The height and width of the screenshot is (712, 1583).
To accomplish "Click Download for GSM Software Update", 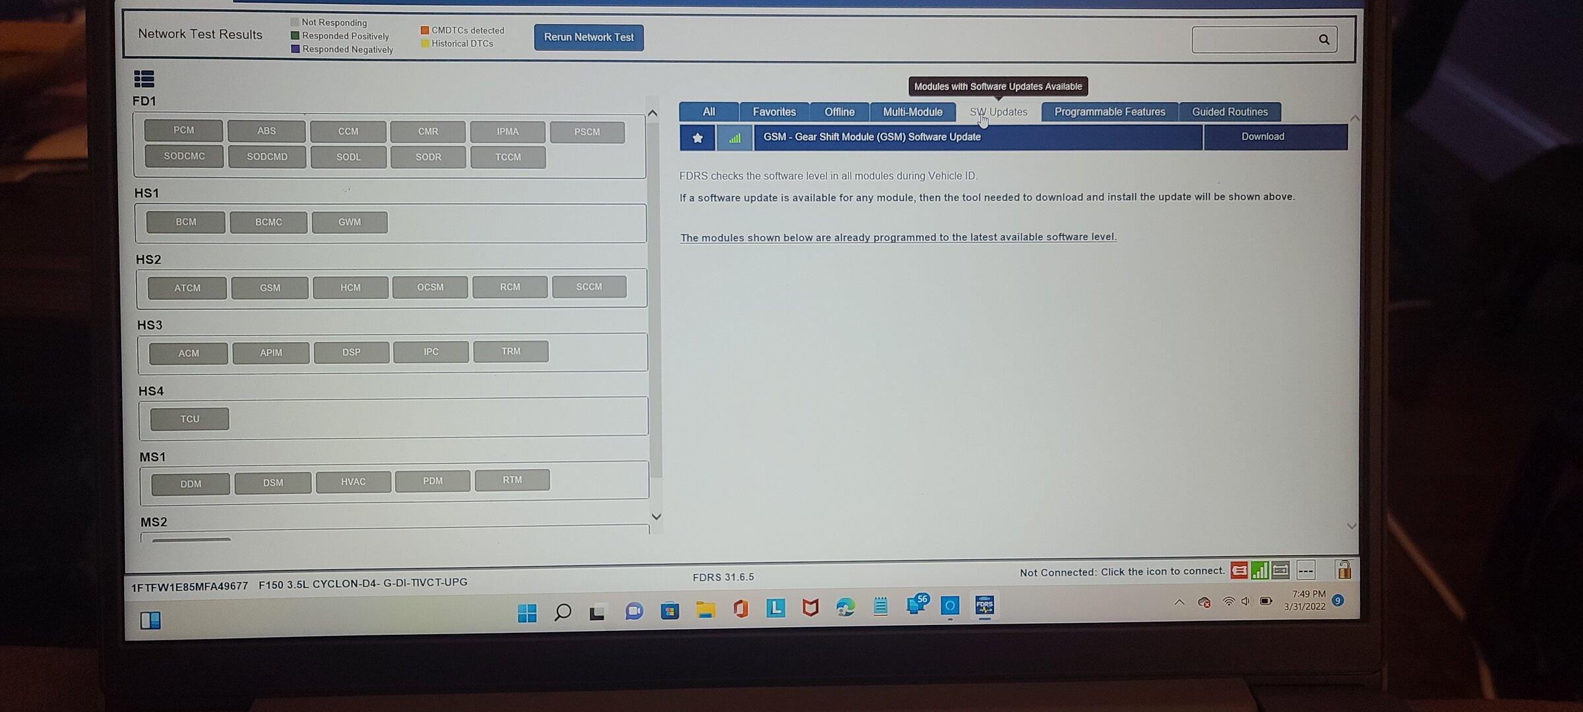I will [x=1262, y=136].
